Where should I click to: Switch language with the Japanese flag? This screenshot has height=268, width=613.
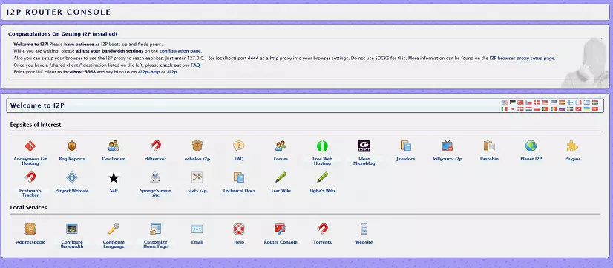[513, 109]
